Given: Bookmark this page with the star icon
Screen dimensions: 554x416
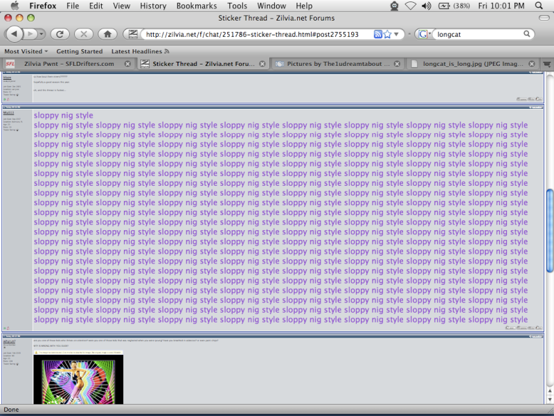Looking at the screenshot, I should click(388, 34).
